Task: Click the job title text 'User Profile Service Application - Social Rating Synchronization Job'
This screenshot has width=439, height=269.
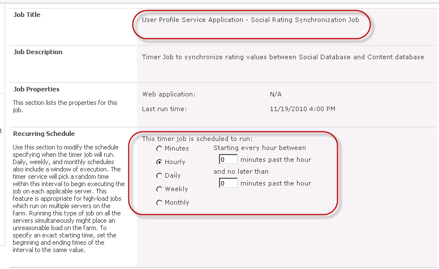Action: coord(250,20)
